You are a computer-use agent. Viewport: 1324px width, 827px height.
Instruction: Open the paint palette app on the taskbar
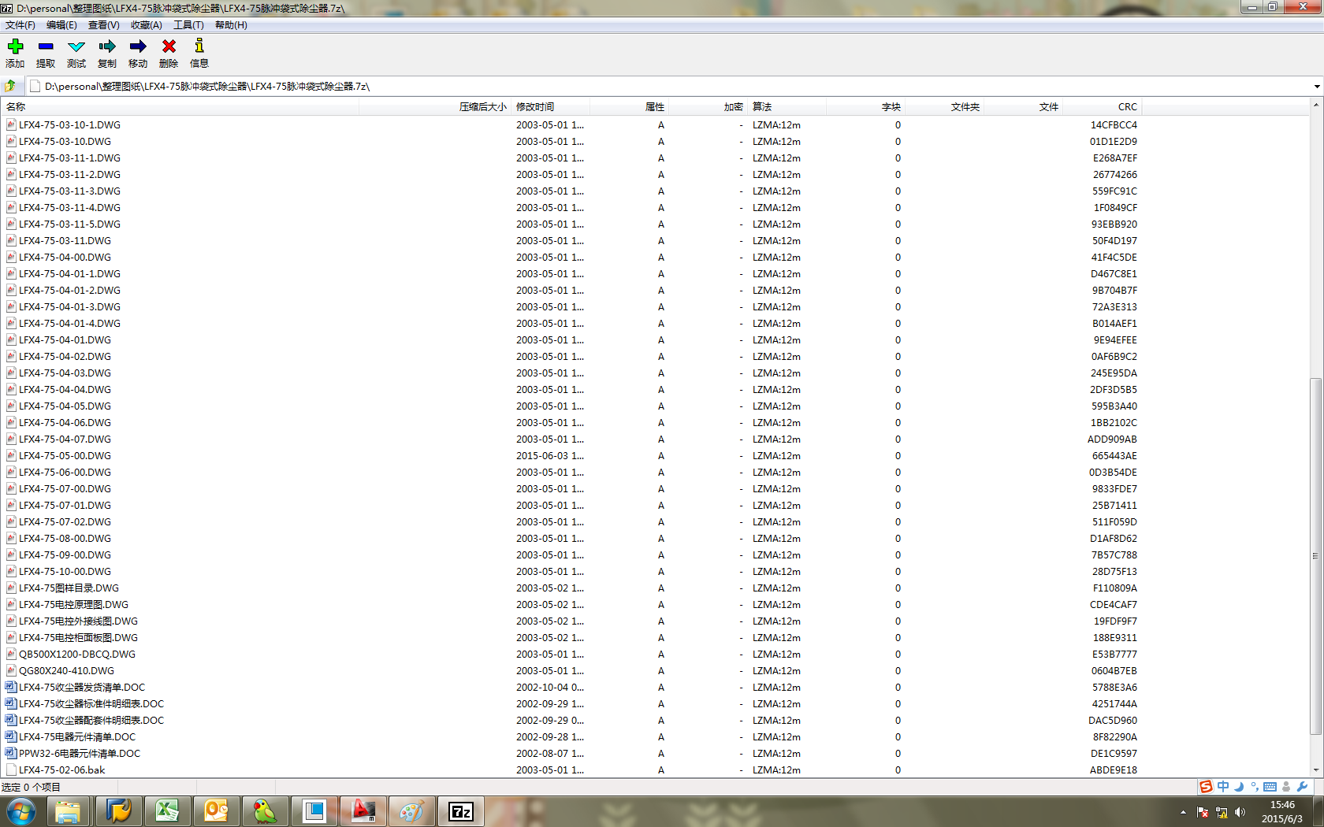(x=411, y=811)
